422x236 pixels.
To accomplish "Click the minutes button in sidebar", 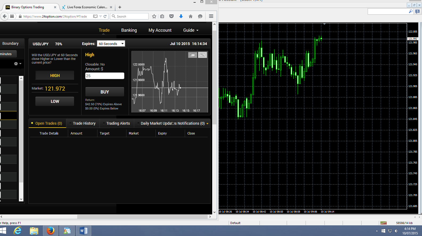I will (x=8, y=54).
